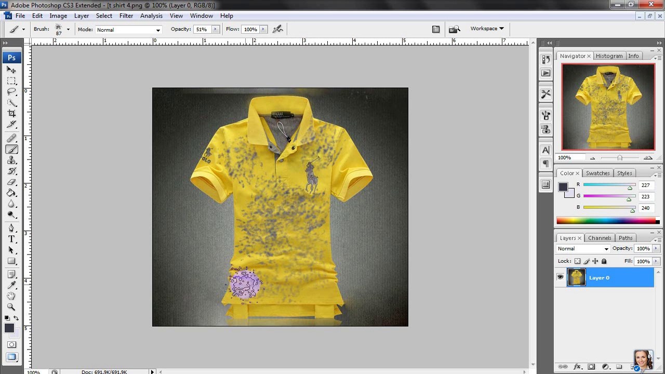
Task: Select the Horizontal Type tool
Action: tap(11, 239)
